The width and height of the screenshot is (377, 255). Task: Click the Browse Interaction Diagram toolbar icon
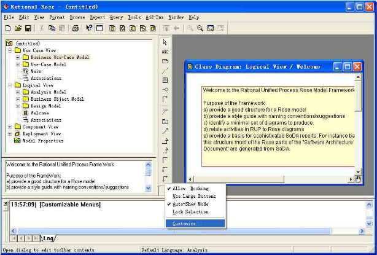[122, 28]
